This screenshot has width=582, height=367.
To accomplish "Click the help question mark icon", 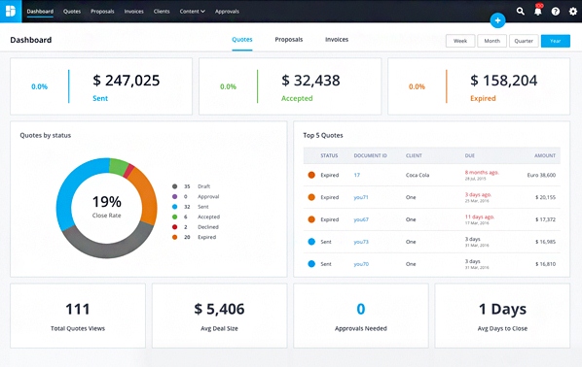I will point(556,12).
